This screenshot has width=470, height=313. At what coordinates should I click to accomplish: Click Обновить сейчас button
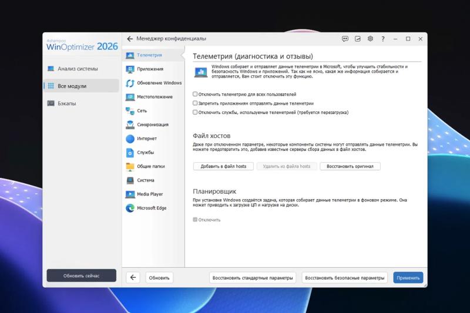(81, 275)
